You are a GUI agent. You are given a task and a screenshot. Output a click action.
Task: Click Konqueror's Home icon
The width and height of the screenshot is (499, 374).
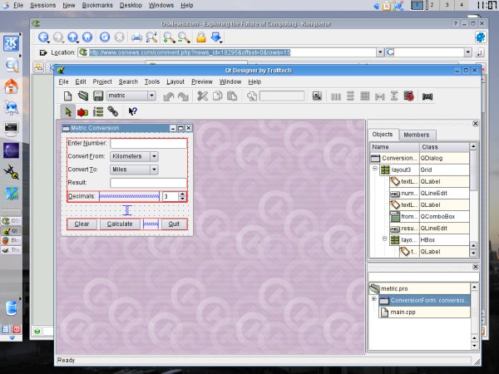(87, 37)
